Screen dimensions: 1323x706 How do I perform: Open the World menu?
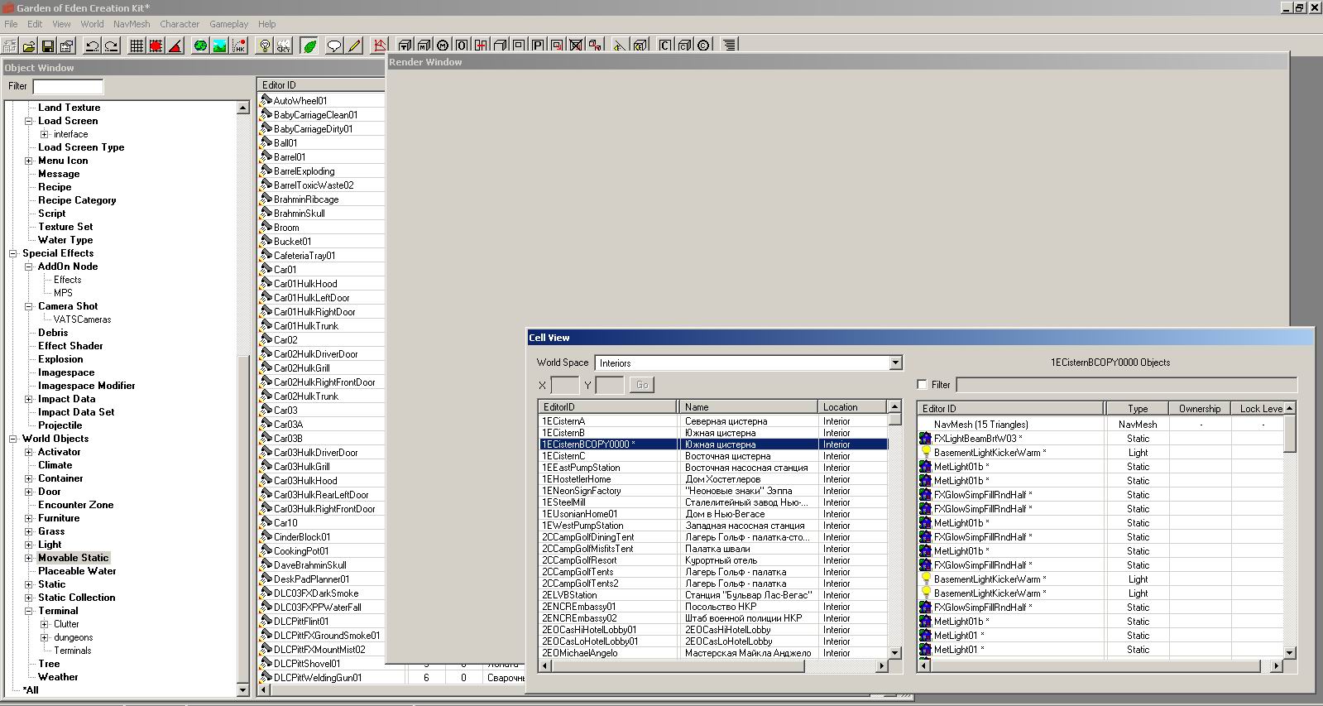92,24
